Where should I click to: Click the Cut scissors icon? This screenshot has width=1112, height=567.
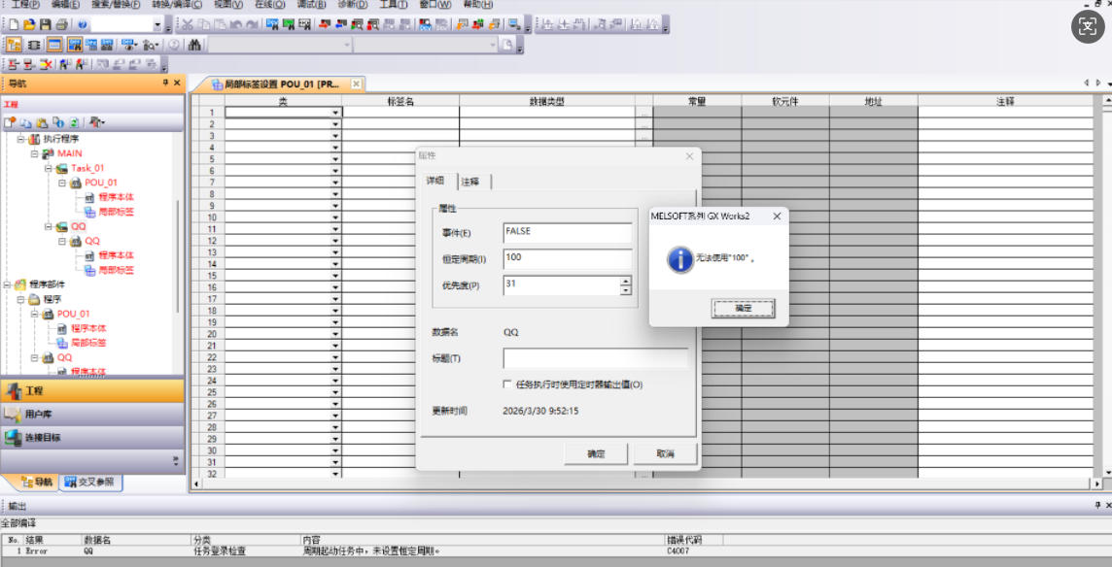(188, 23)
